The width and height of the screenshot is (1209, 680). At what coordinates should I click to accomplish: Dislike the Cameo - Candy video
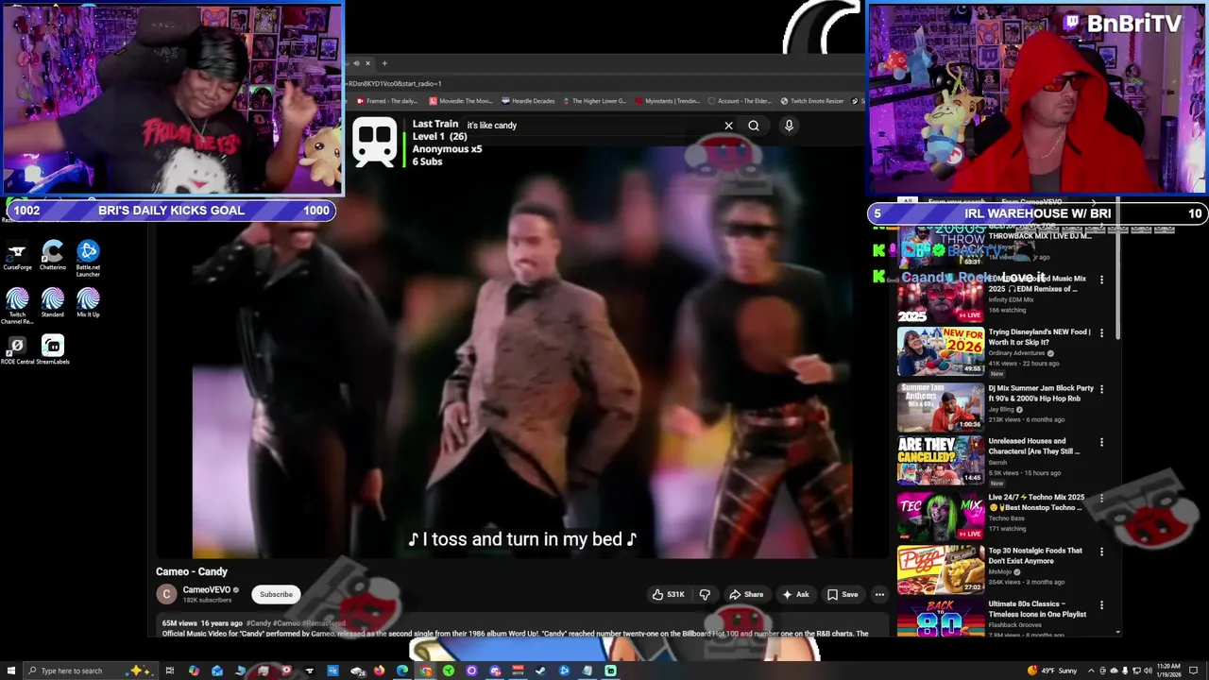point(705,594)
